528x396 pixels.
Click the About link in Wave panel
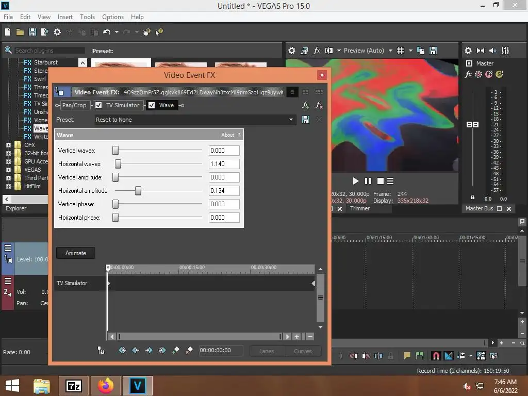[x=227, y=135]
